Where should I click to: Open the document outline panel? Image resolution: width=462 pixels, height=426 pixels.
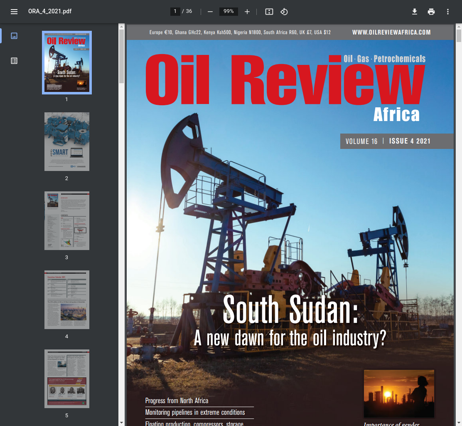pos(14,61)
